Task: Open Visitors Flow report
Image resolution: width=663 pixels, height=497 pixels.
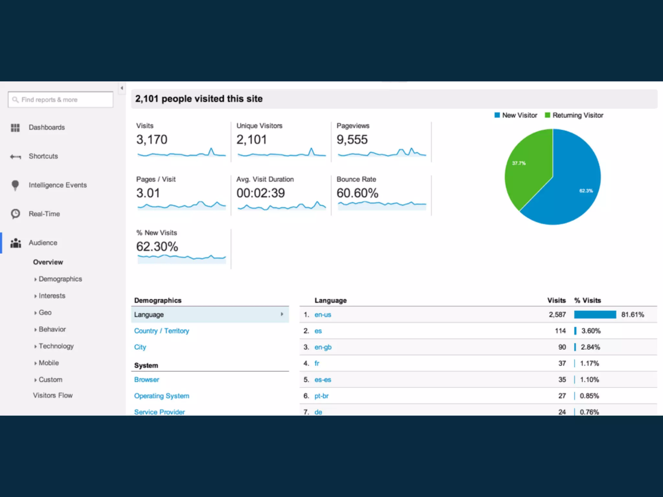Action: [x=53, y=395]
